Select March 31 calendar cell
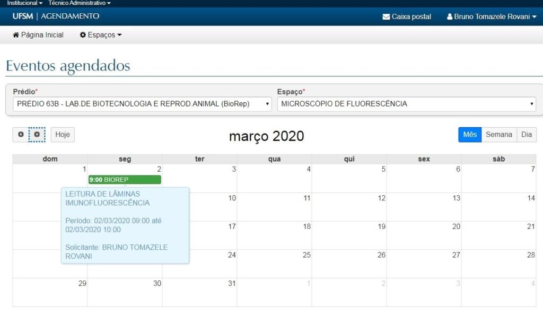Screen dimensions: 543x317 click(x=199, y=293)
